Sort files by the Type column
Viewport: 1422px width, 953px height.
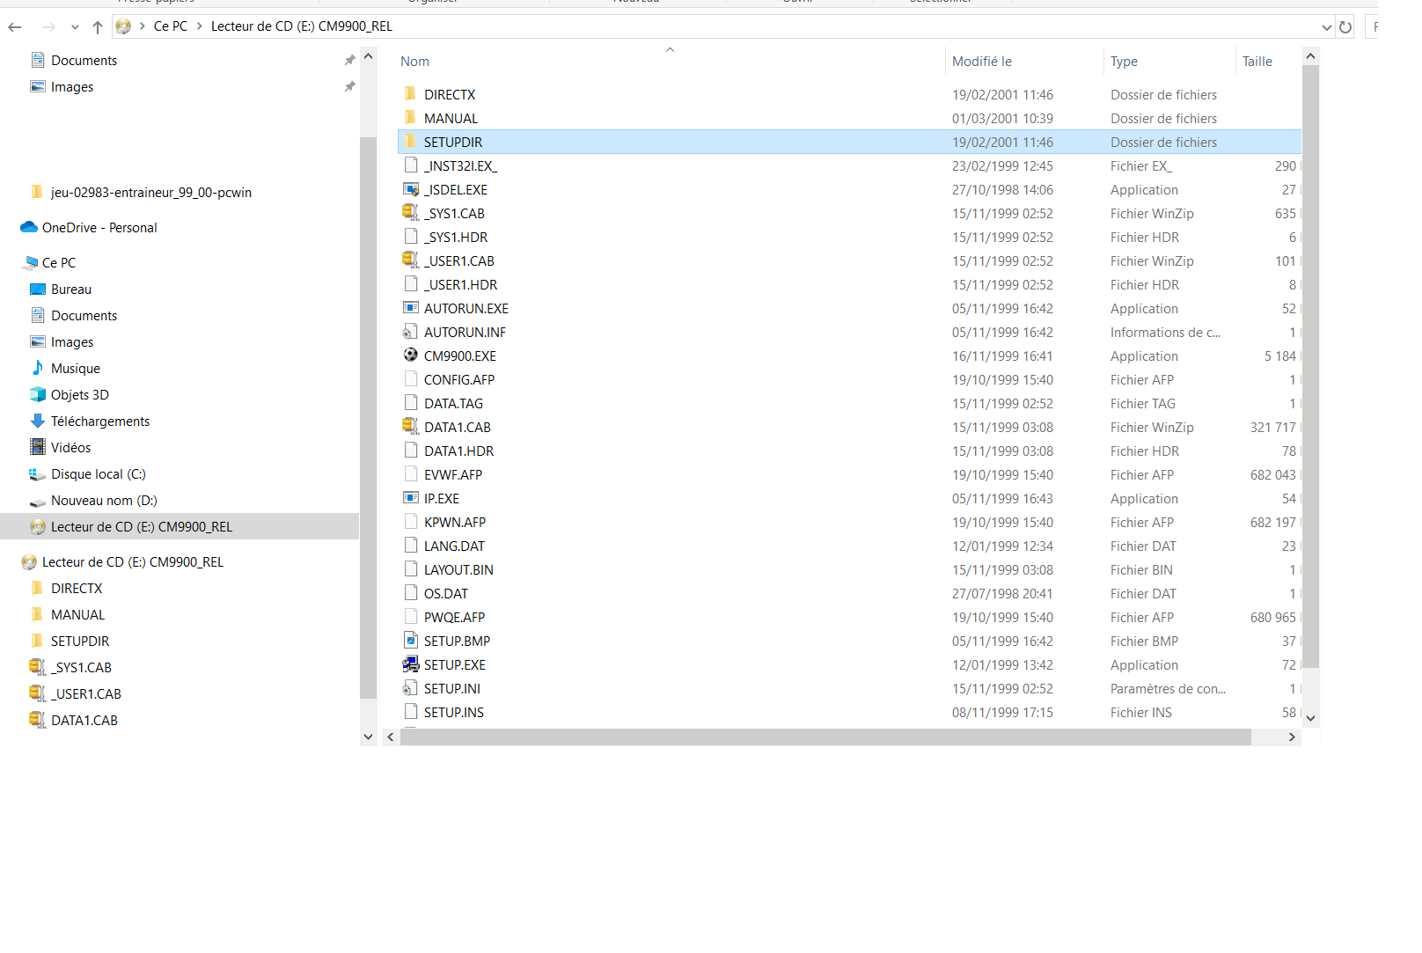pos(1124,62)
